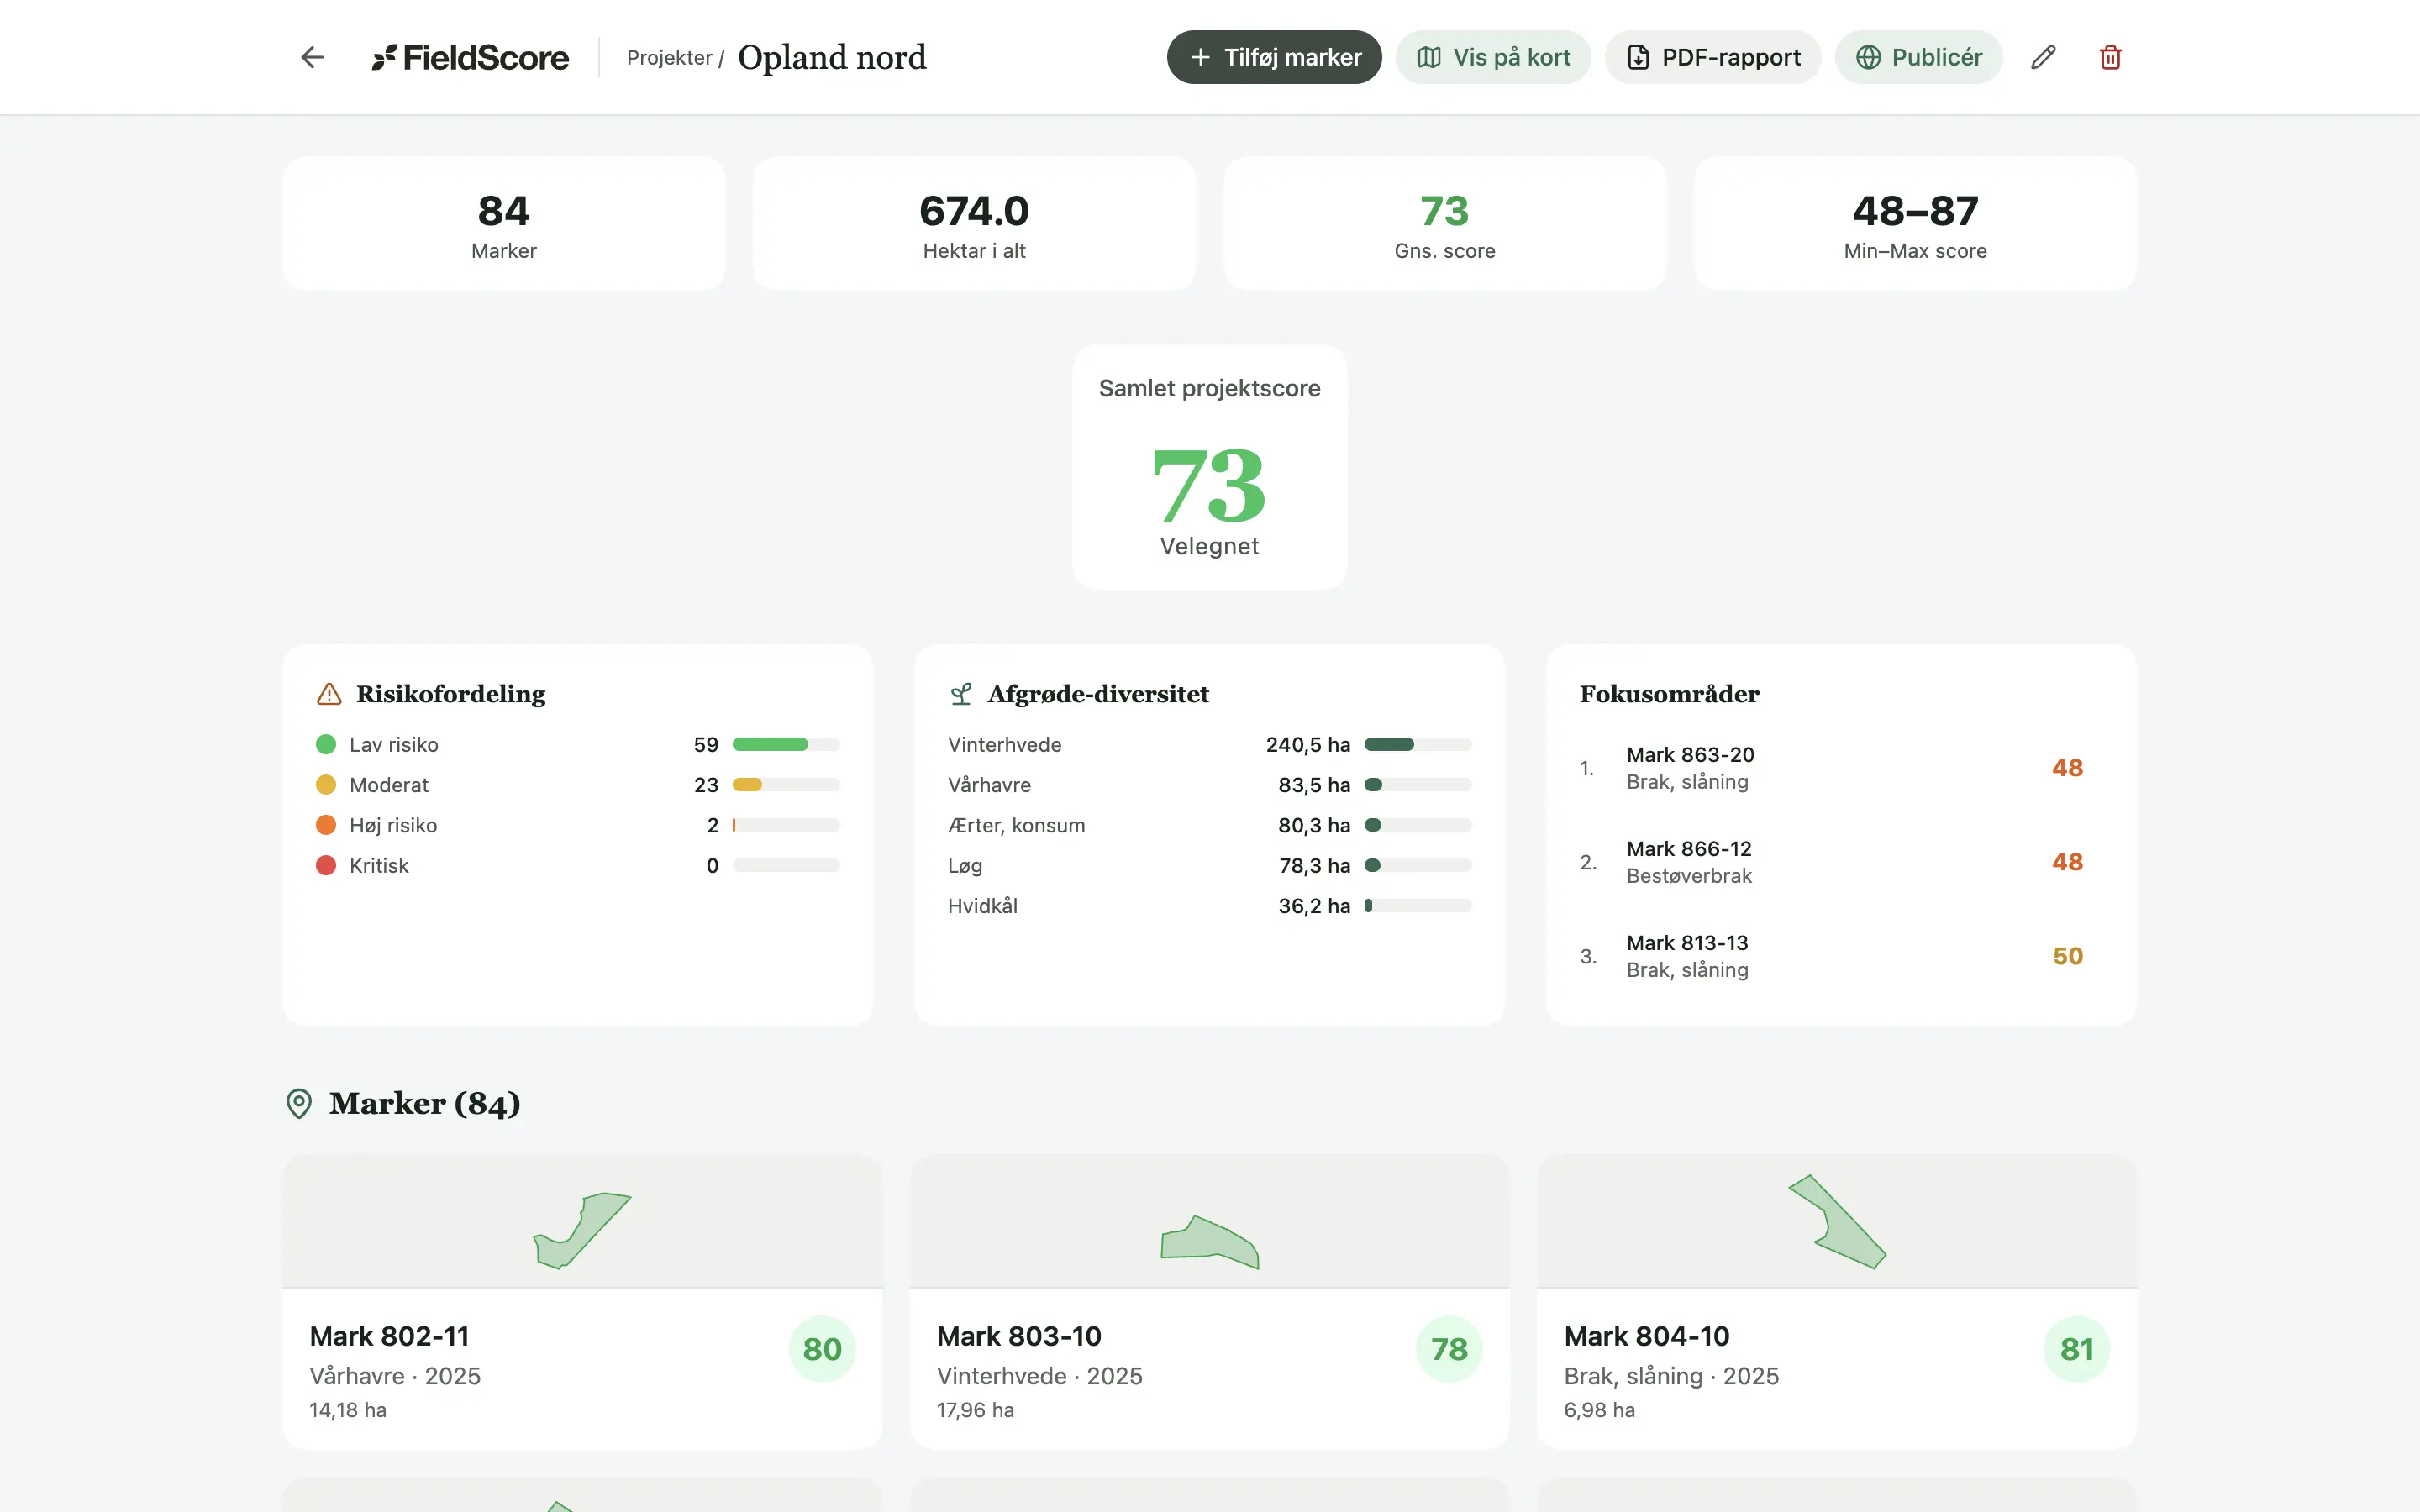This screenshot has height=1512, width=2420.
Task: Click the Vinterhvede · 2025 text on Mark 803-10
Action: click(x=1039, y=1376)
